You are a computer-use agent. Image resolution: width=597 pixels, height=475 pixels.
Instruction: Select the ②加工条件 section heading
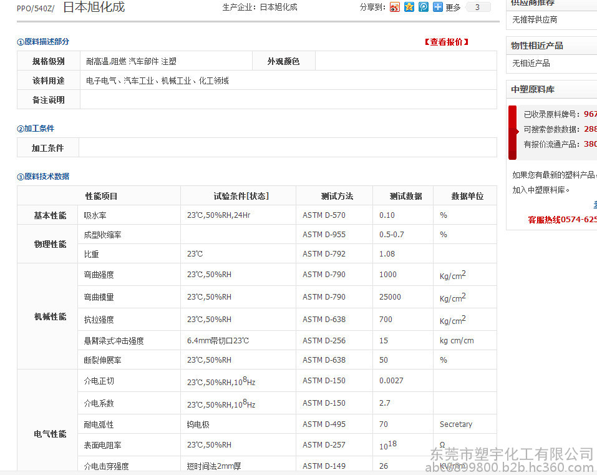36,129
